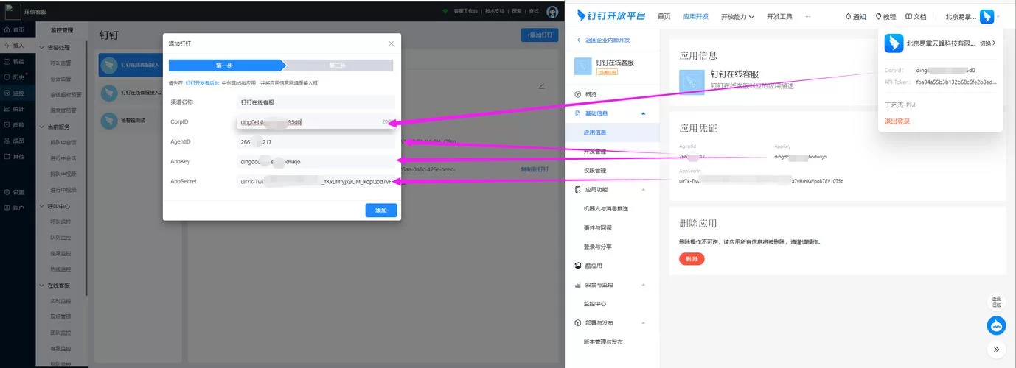Screen dimensions: 1016x368
Task: Open 统计 in the dark left sidebar
Action: (15, 109)
